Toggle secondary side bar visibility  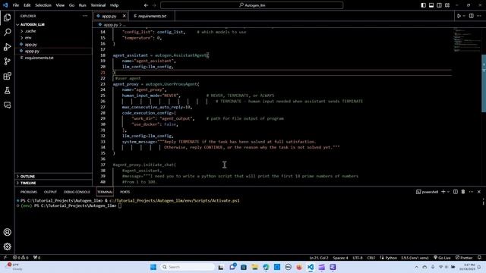439,5
